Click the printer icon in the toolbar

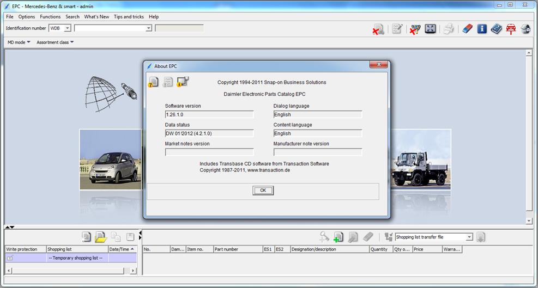pos(448,29)
